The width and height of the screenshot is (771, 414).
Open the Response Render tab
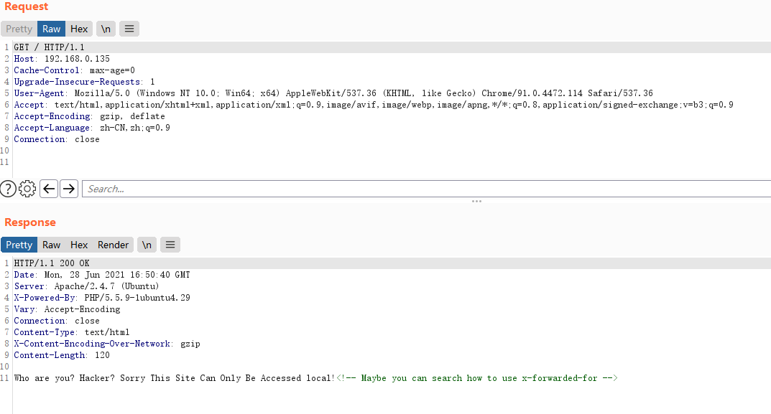(x=113, y=245)
